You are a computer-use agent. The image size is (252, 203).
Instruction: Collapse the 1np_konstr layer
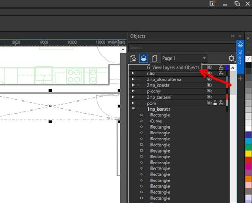[133, 109]
